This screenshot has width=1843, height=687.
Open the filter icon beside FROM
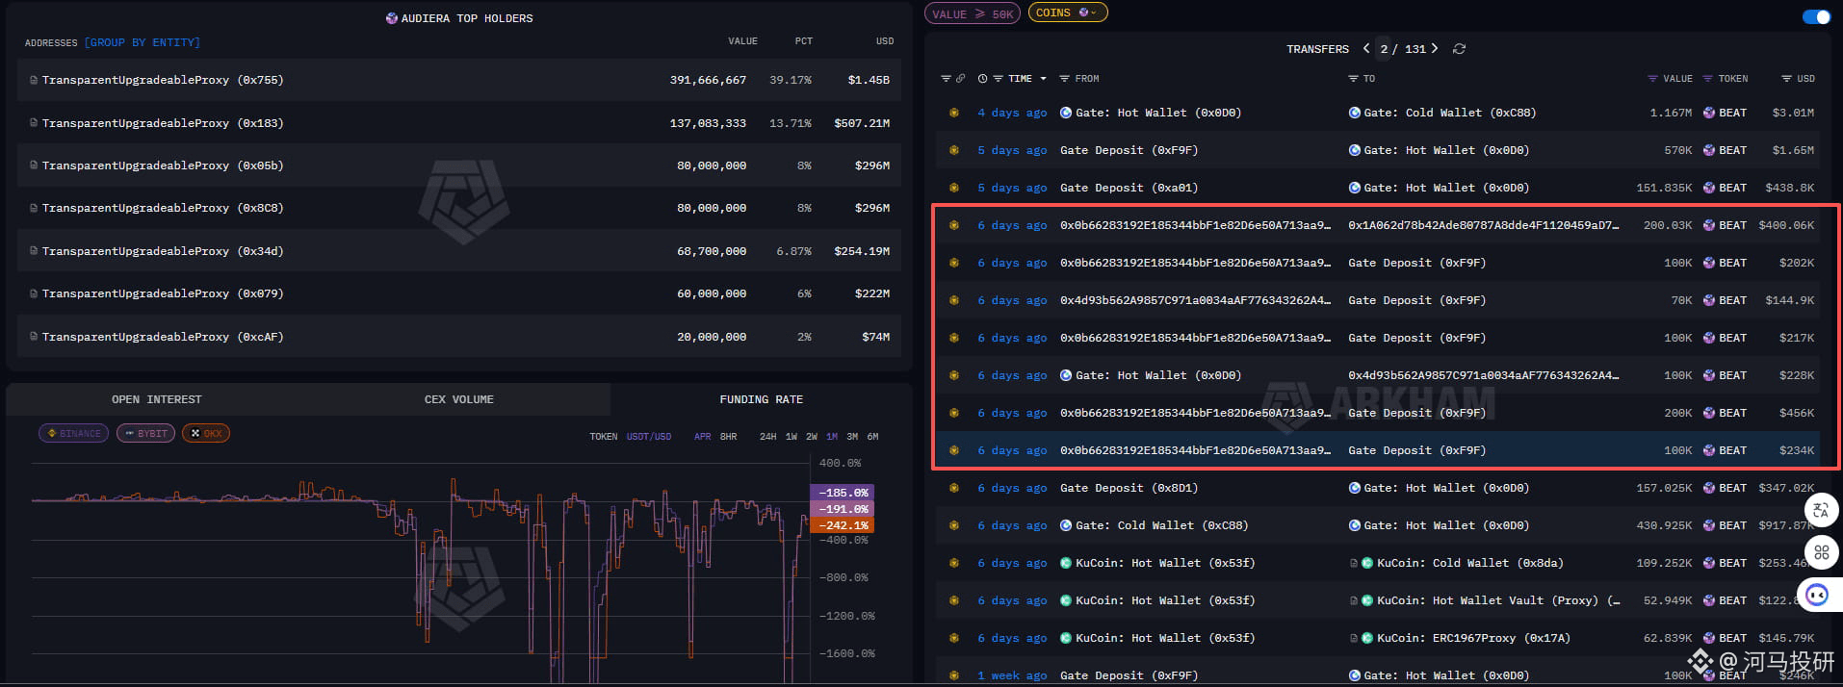pyautogui.click(x=1064, y=79)
